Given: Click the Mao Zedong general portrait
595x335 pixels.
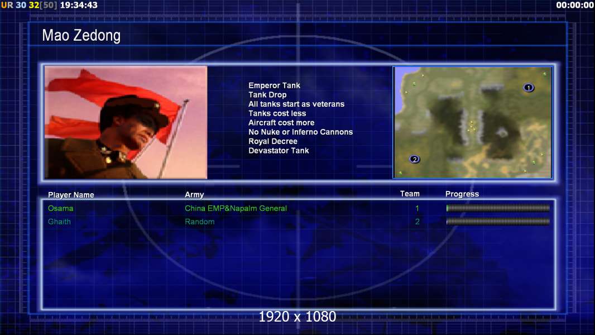Looking at the screenshot, I should [x=126, y=122].
